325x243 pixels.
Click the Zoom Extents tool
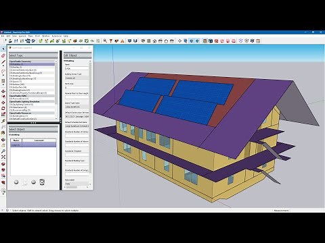[3, 157]
